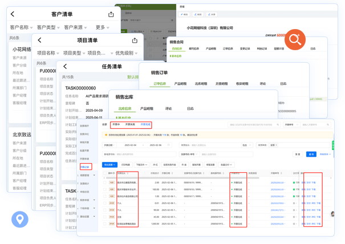This screenshot has width=345, height=244.
Task: Click the 作废 button
Action: click(184, 165)
